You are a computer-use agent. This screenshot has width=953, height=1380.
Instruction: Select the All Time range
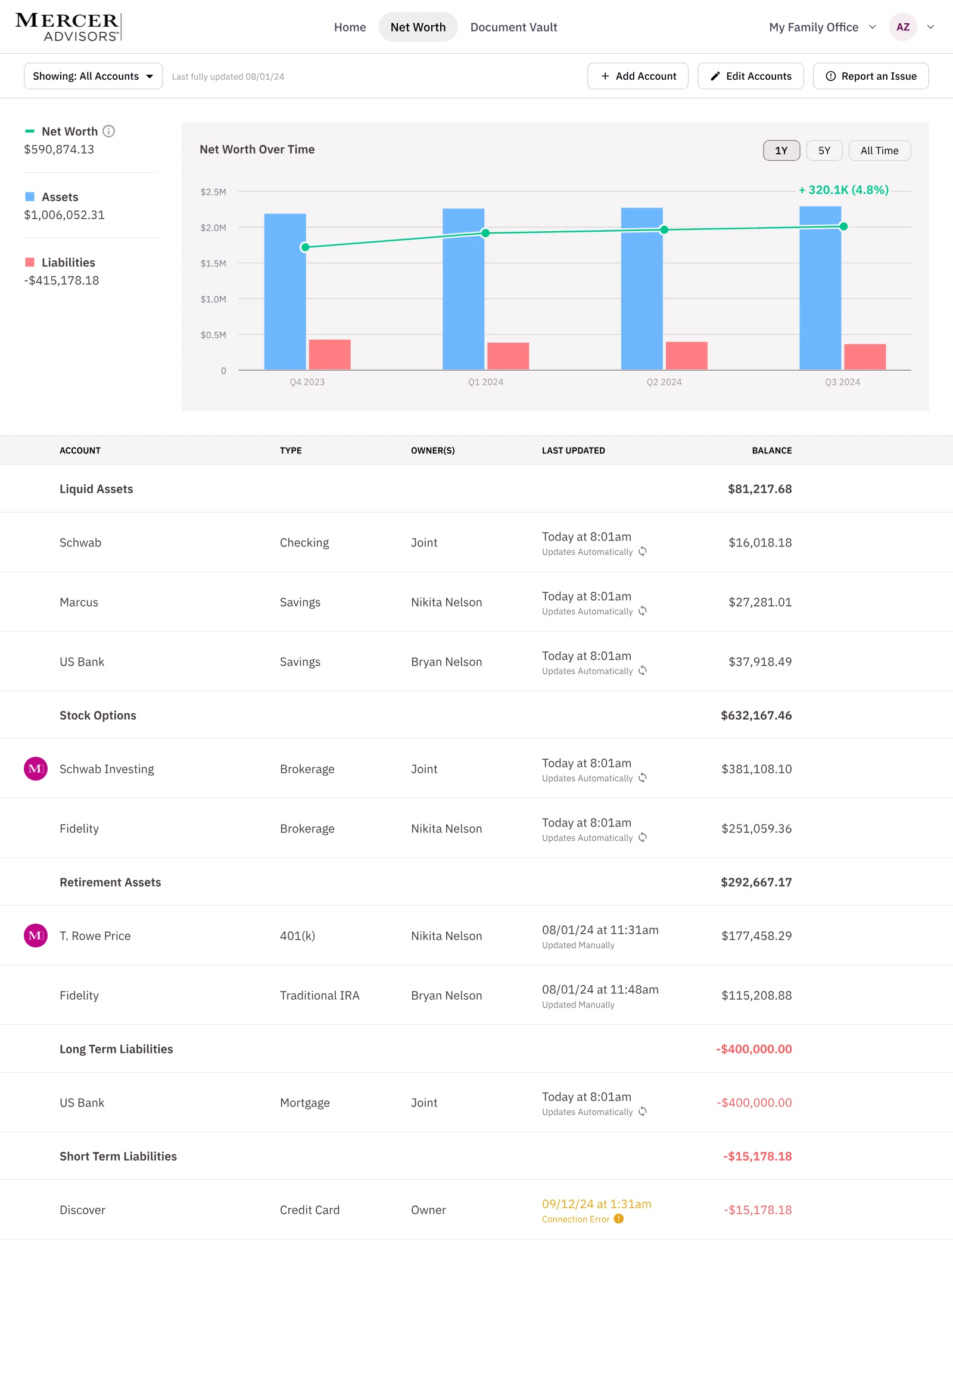[x=880, y=151]
